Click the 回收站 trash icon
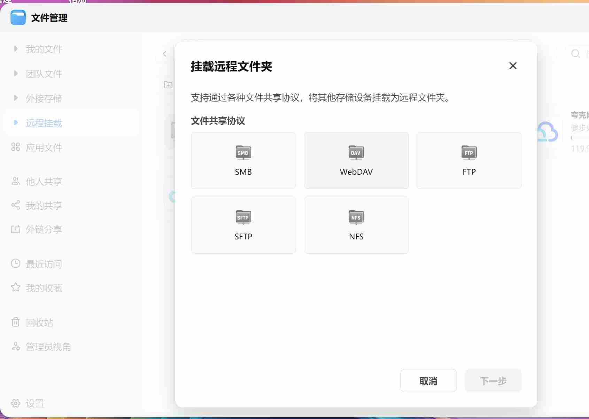Image resolution: width=589 pixels, height=419 pixels. [16, 322]
